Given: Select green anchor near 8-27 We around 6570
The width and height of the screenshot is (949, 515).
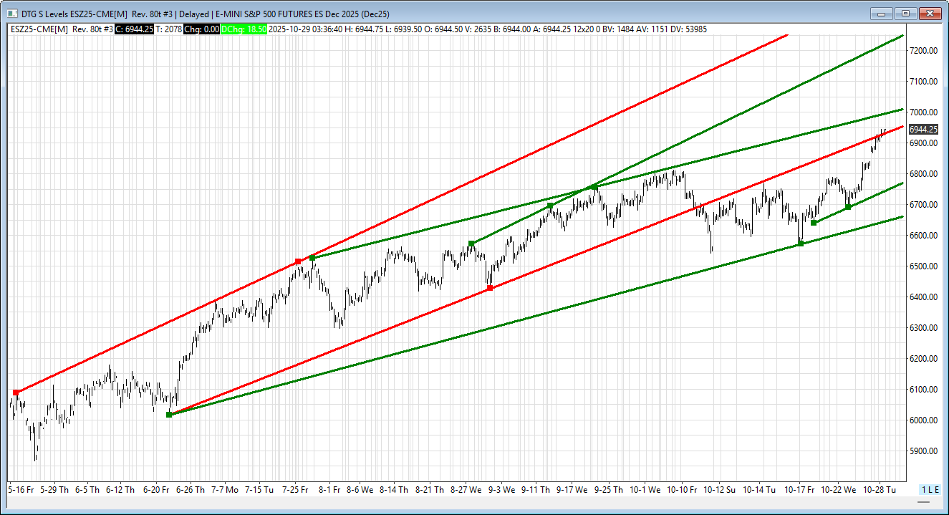Looking at the screenshot, I should point(471,244).
